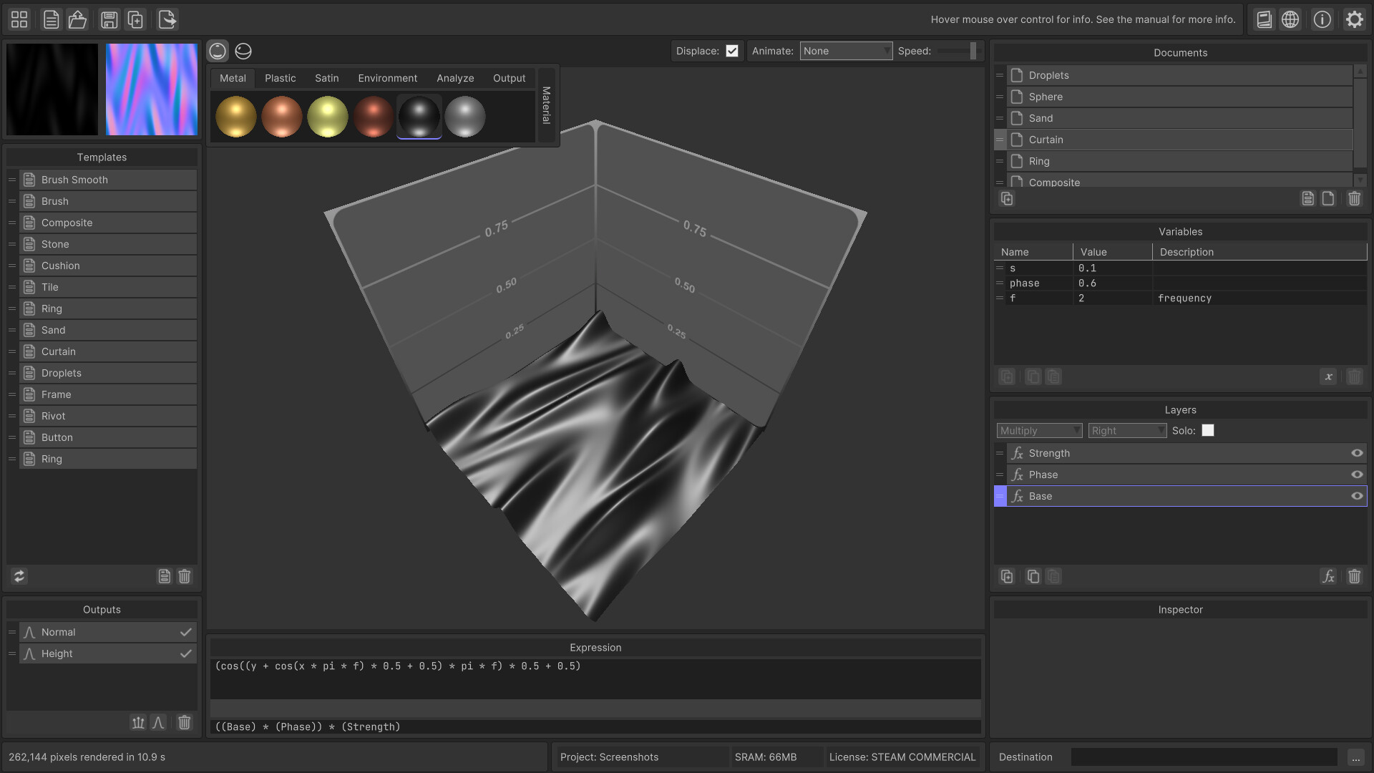Click the Destination browse button

coord(1356,757)
